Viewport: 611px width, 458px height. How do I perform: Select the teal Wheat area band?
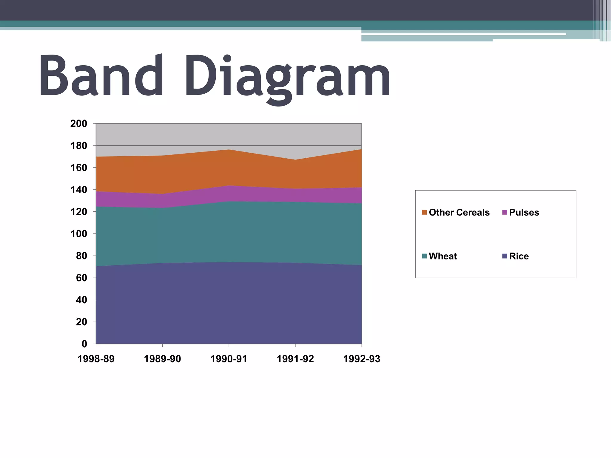tap(229, 233)
